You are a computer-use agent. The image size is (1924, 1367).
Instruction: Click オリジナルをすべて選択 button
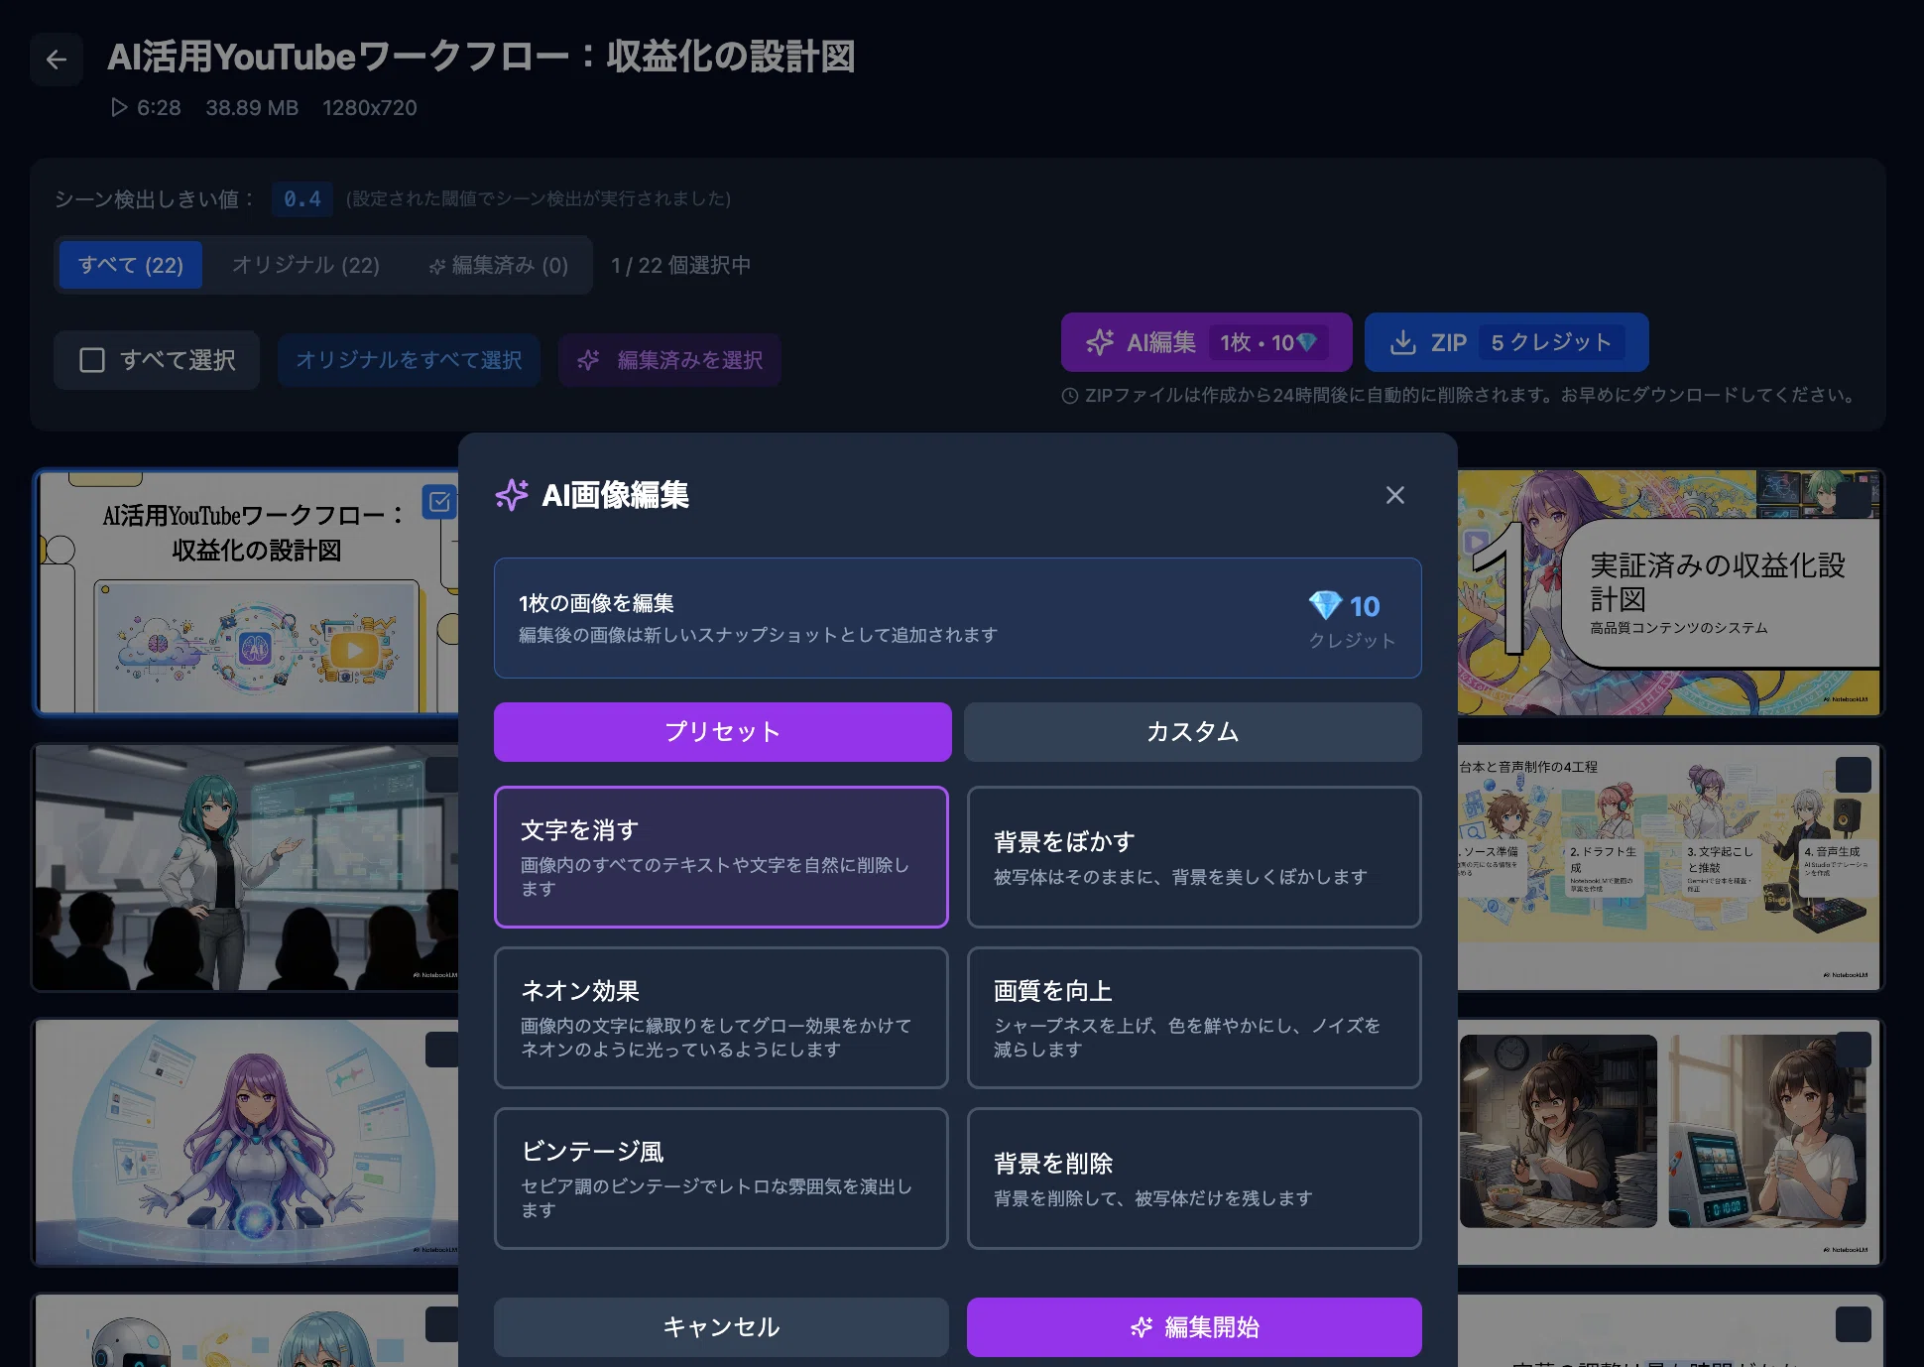pyautogui.click(x=409, y=360)
